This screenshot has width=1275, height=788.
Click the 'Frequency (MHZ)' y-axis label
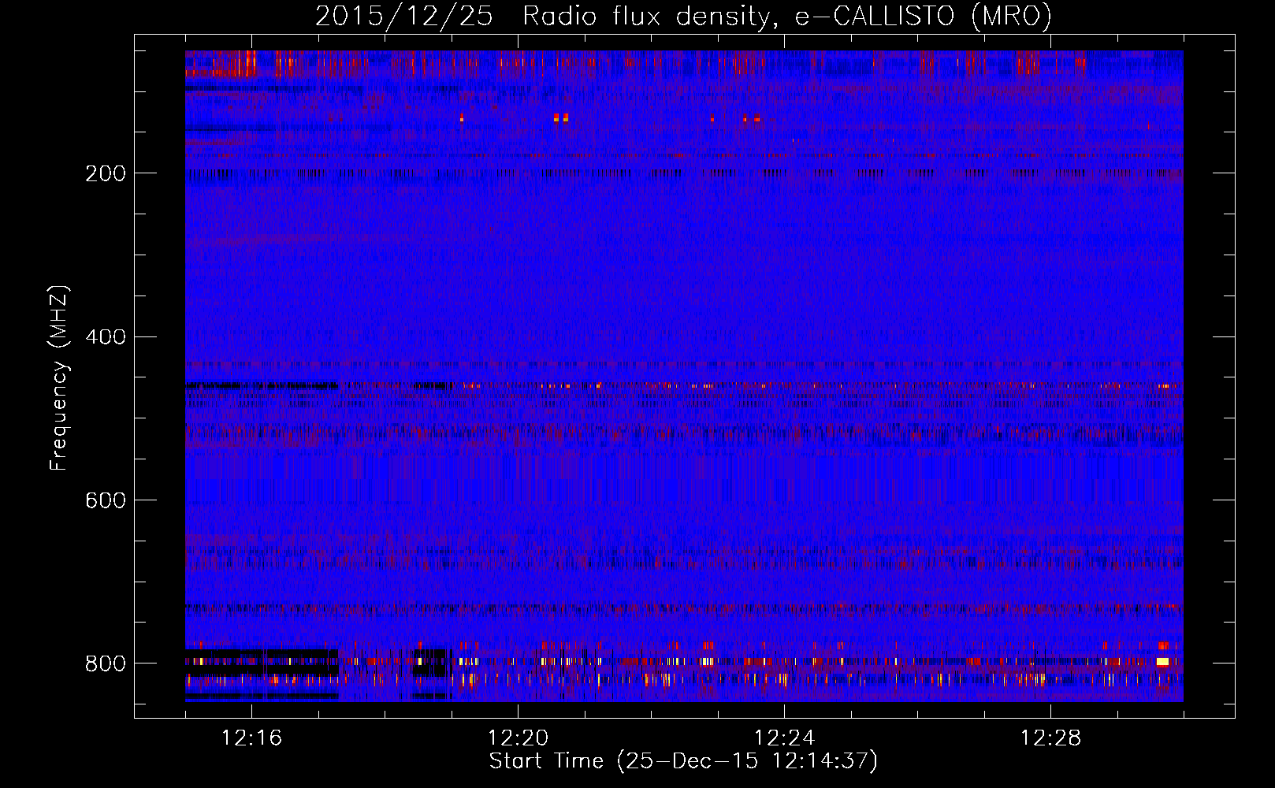point(59,378)
